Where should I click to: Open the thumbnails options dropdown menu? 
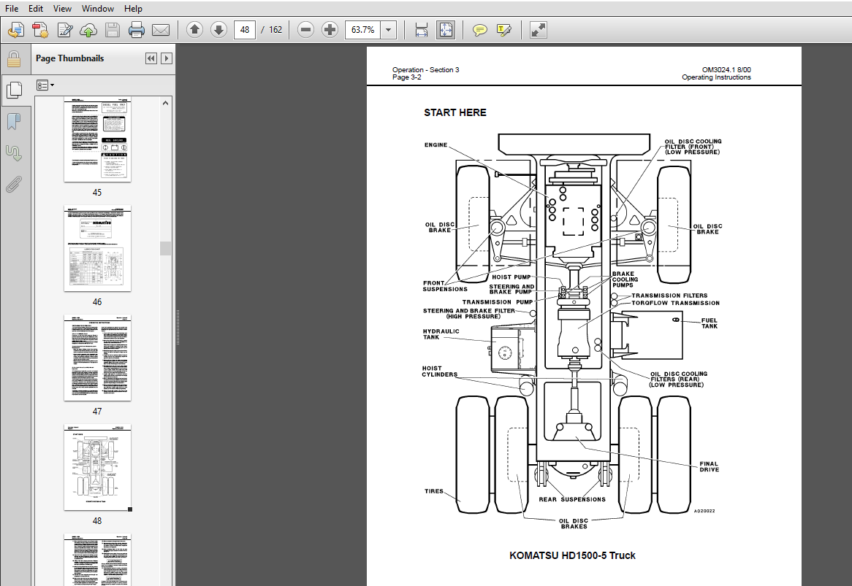tap(45, 85)
